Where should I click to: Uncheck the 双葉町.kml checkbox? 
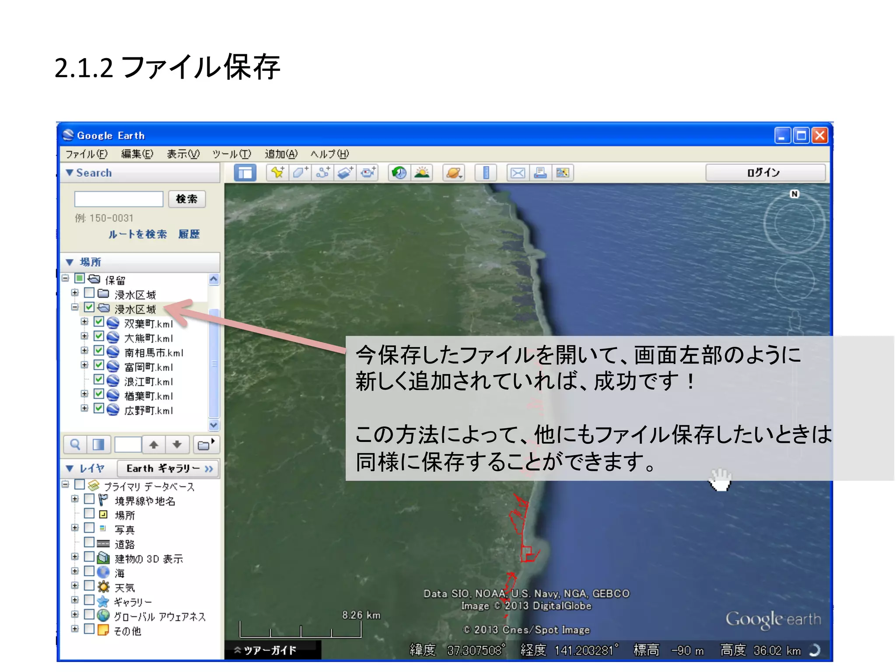pos(99,322)
